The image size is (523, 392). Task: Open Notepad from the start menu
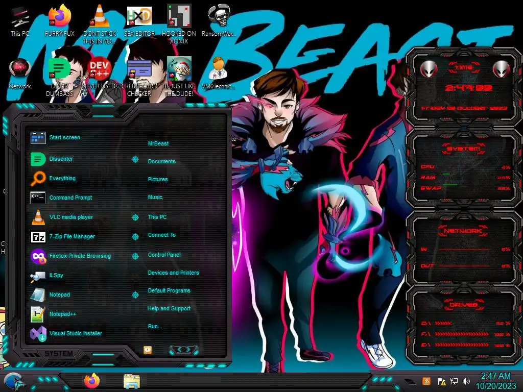click(50, 295)
